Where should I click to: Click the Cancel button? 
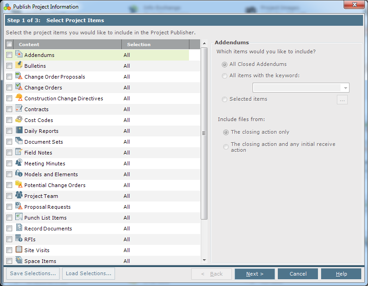pos(298,274)
